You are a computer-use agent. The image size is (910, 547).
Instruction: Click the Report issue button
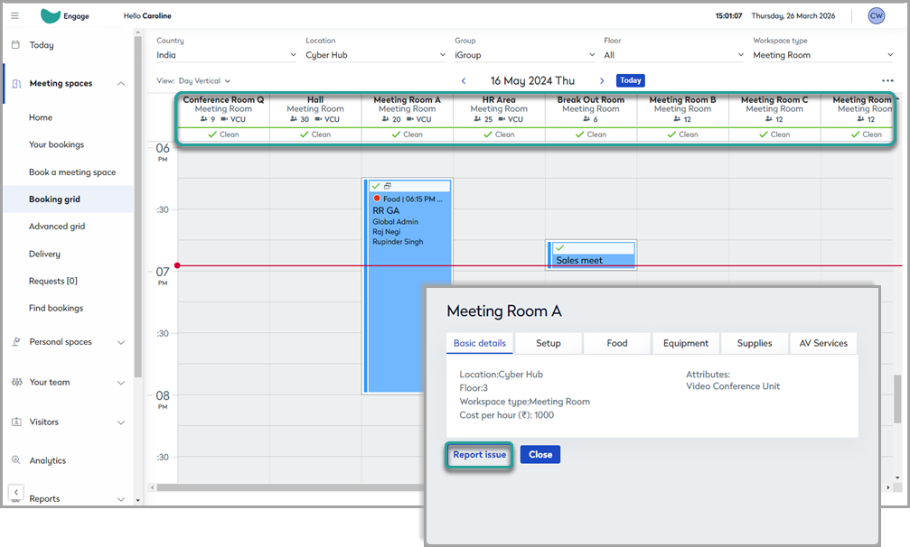(x=479, y=455)
